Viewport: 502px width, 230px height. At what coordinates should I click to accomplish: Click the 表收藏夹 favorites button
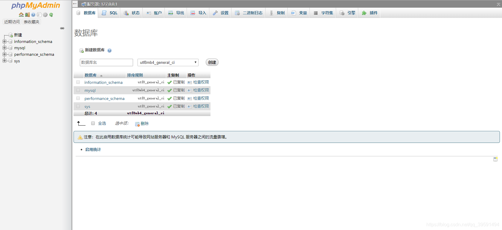[31, 22]
